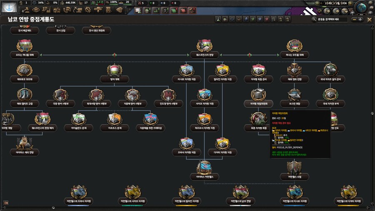Image resolution: width=375 pixels, height=211 pixels.
Task: Click the 웨스트민스터 헌장 focus icon
Action: pos(205,46)
